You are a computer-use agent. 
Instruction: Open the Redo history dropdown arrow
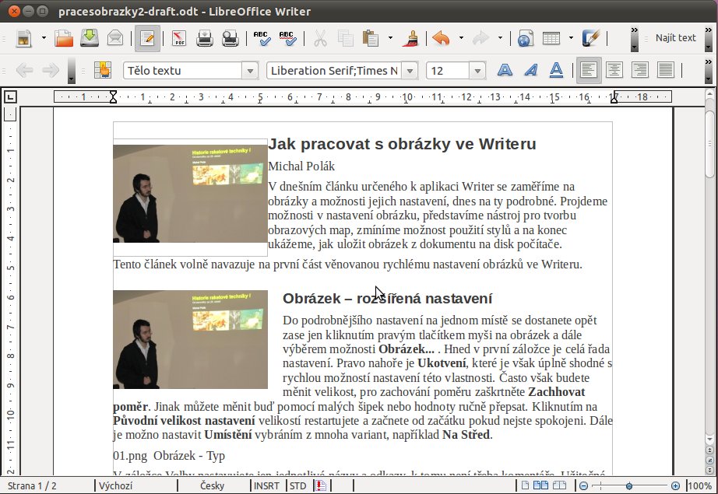click(x=500, y=38)
